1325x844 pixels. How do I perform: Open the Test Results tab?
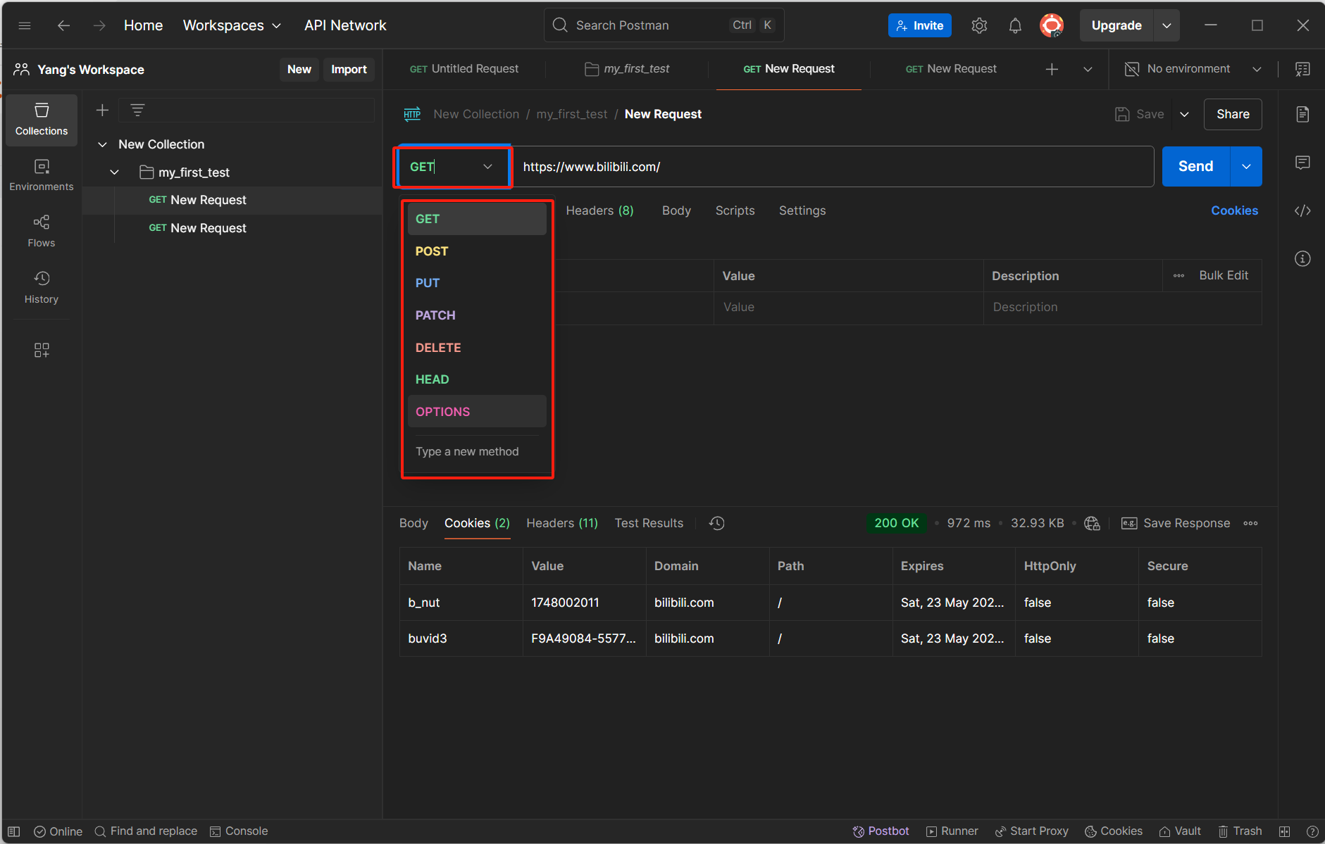pos(649,523)
